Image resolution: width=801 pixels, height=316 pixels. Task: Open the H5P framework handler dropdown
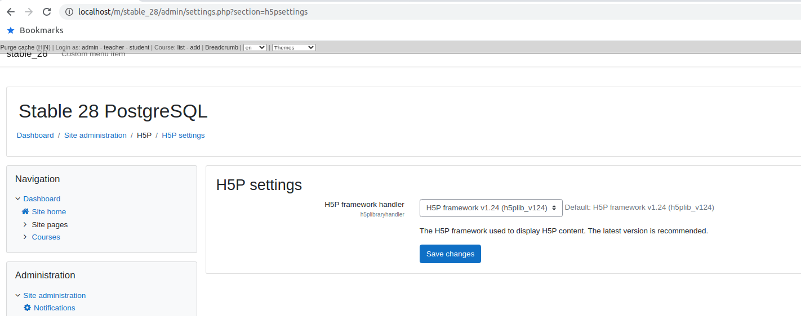(x=491, y=207)
